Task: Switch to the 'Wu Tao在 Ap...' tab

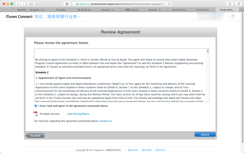Action: click(85, 10)
